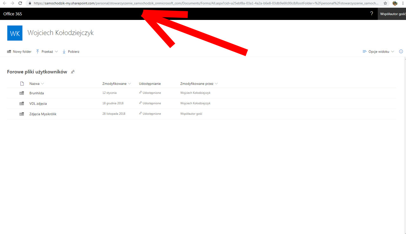Click the bookmark star in the address bar

[x=385, y=3]
